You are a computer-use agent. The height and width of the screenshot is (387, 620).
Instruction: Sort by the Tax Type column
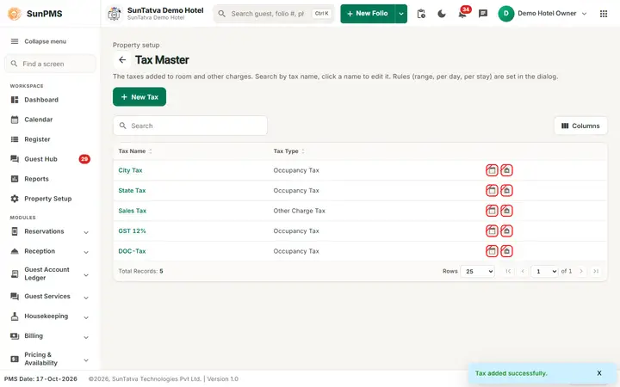click(288, 151)
